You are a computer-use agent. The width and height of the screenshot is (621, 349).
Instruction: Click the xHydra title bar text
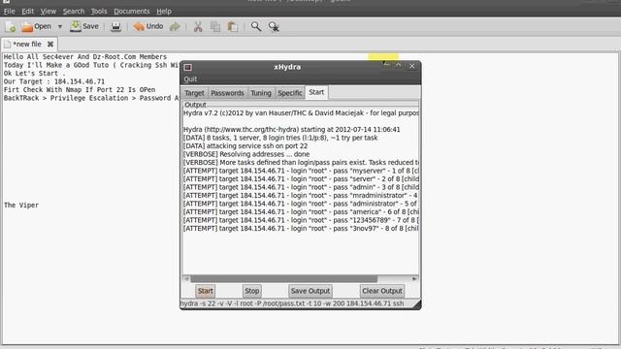287,67
